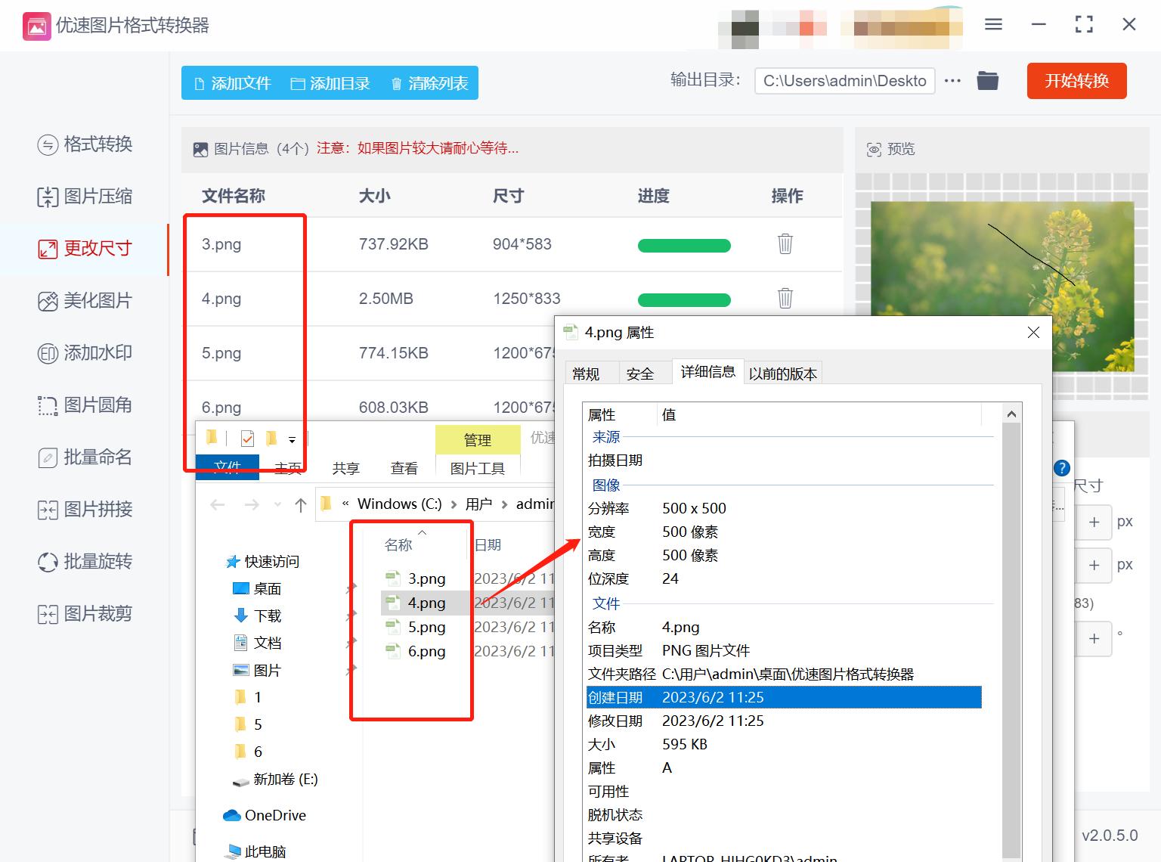Viewport: 1161px width, 862px height.
Task: Click the 开始转换 button
Action: pyautogui.click(x=1076, y=81)
